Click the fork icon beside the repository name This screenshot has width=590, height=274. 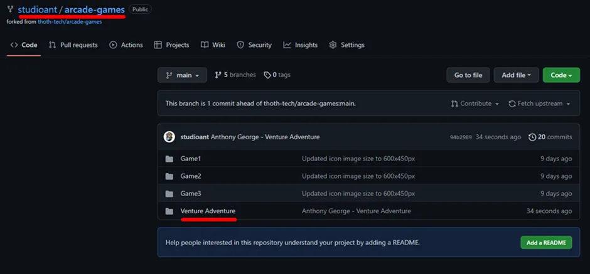10,9
